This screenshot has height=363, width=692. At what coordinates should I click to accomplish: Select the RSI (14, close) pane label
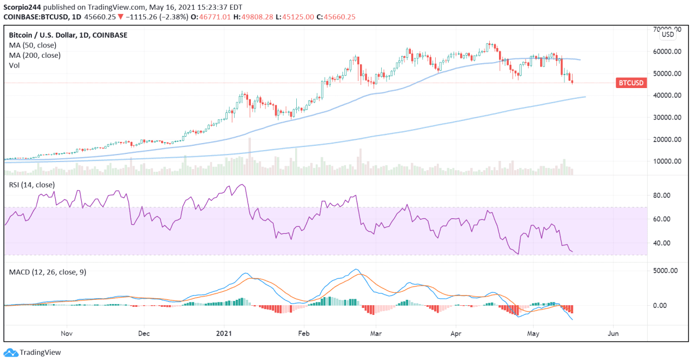pos(31,185)
